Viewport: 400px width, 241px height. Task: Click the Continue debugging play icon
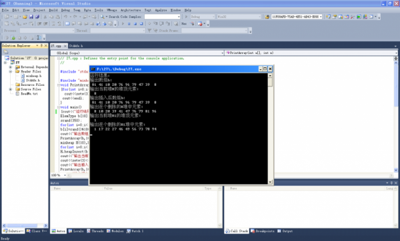(x=123, y=24)
